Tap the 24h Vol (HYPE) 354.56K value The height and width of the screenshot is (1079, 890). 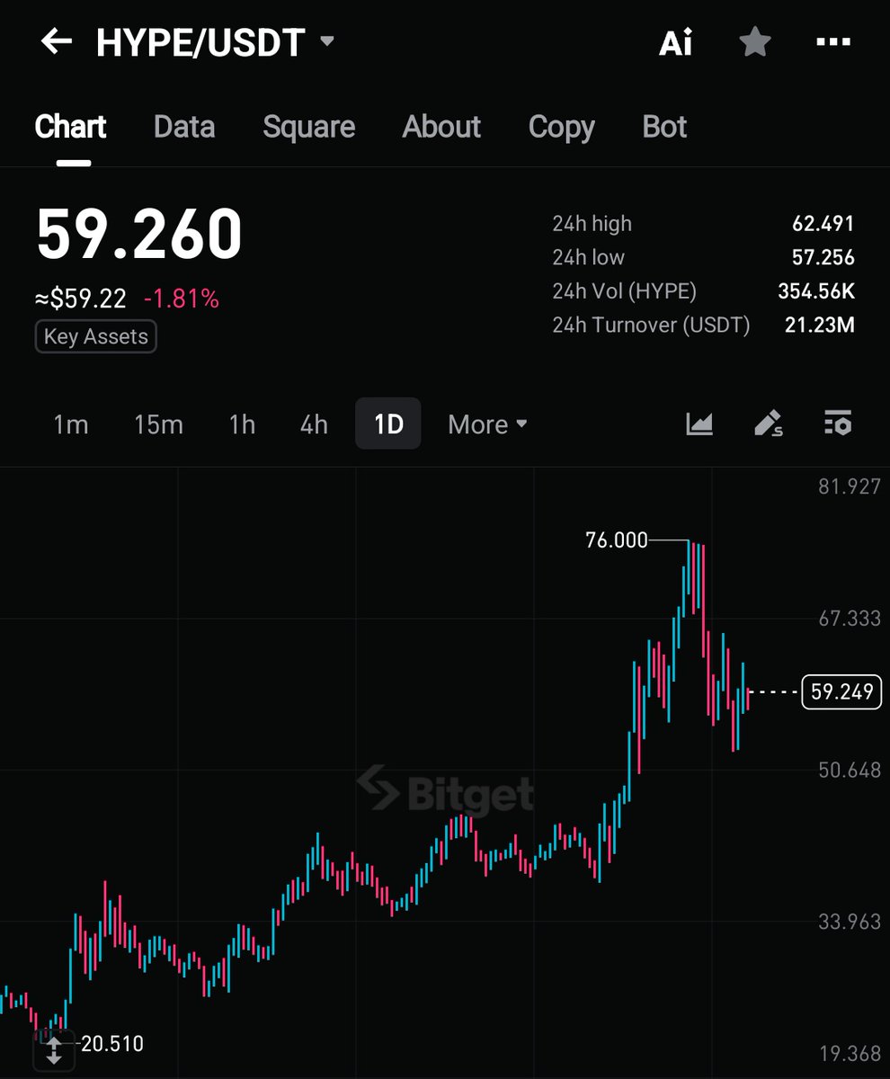click(815, 290)
